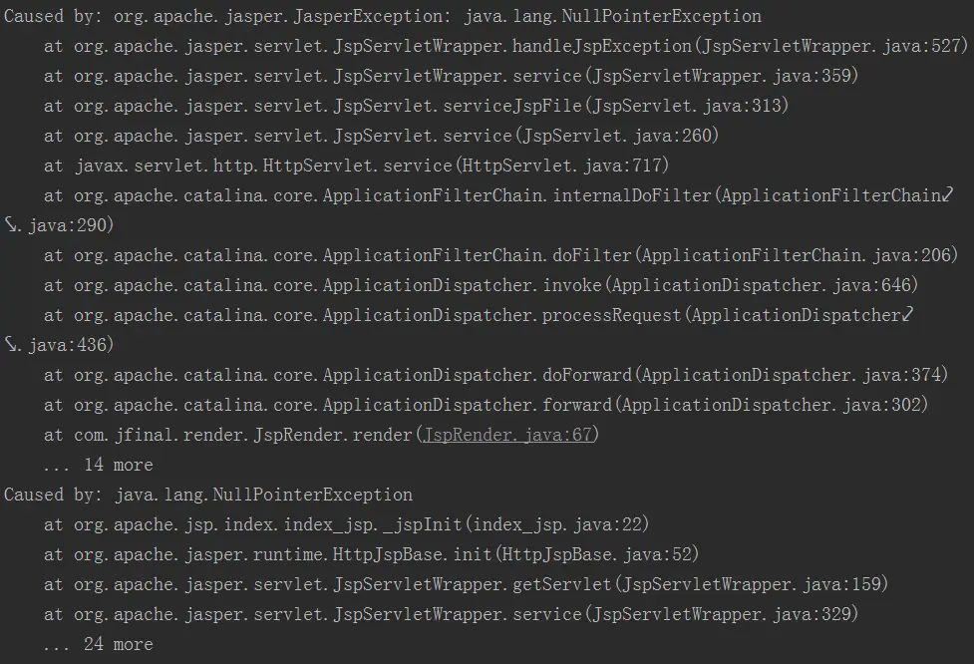Click the ApplicationDispatcher.doForward (java:374) frame
Screen dimensions: 974x664
click(495, 375)
